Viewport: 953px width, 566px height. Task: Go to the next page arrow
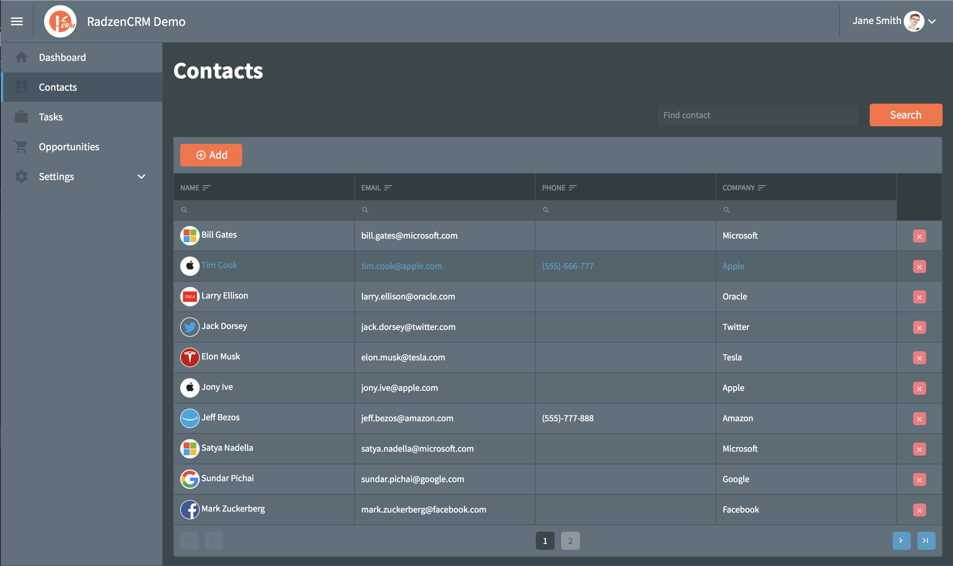click(x=901, y=540)
